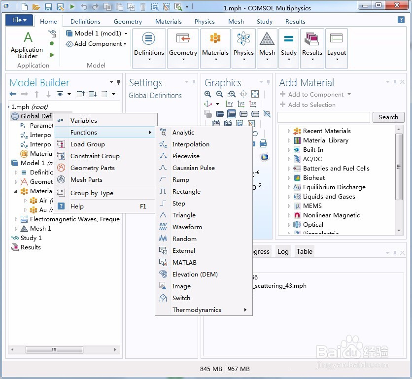Viewport: 412px width, 379px height.
Task: Open the Mesh ribbon button
Action: pos(267,48)
